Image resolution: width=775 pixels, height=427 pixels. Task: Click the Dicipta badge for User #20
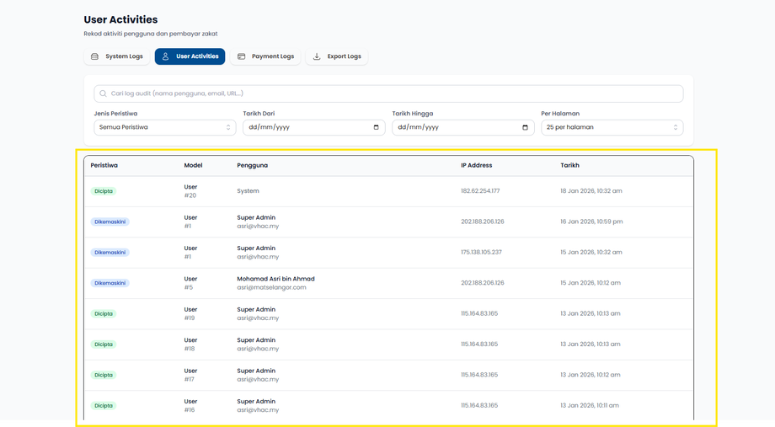104,191
